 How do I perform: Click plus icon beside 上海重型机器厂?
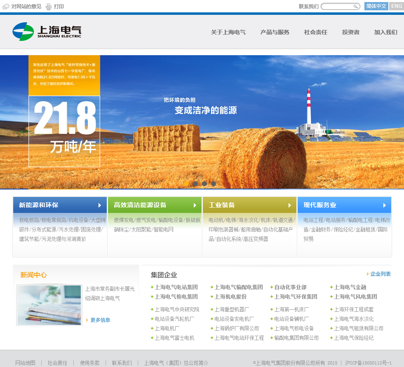[212, 309]
